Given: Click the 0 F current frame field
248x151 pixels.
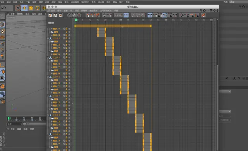Looking at the screenshot, I should (15, 124).
